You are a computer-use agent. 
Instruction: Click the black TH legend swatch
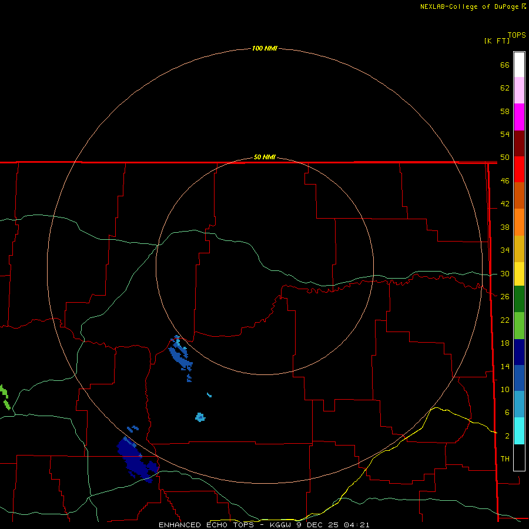(519, 457)
